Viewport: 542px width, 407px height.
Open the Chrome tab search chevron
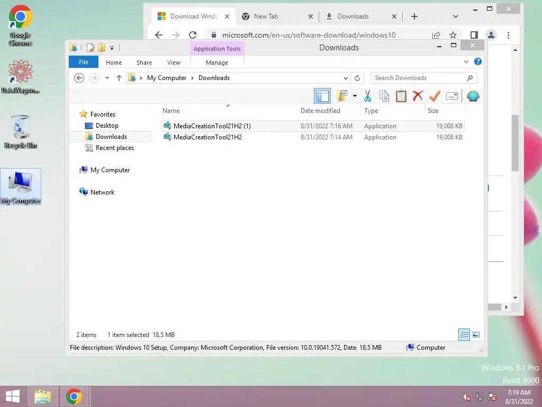456,16
